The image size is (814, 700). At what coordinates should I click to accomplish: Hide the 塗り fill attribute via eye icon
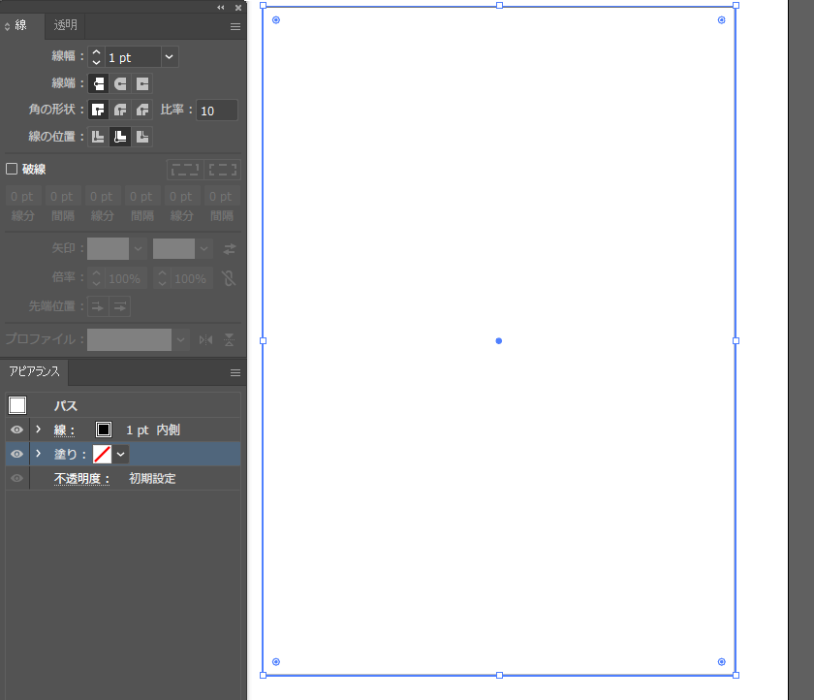(x=16, y=454)
